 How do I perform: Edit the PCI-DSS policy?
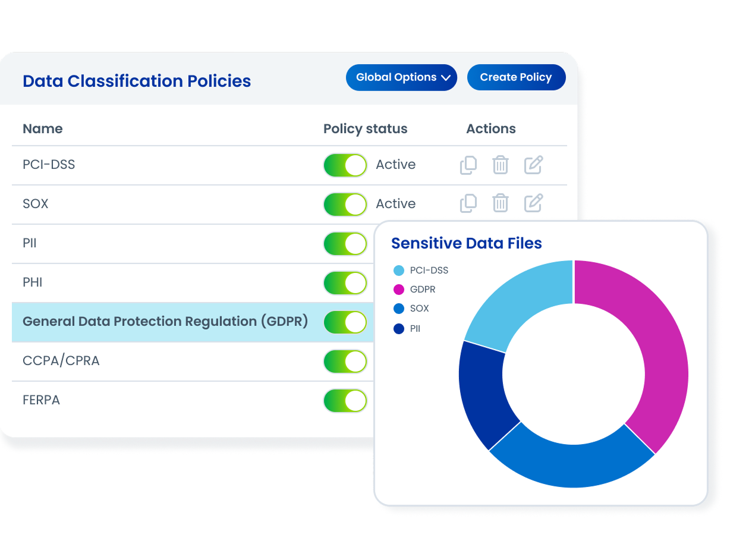[533, 165]
